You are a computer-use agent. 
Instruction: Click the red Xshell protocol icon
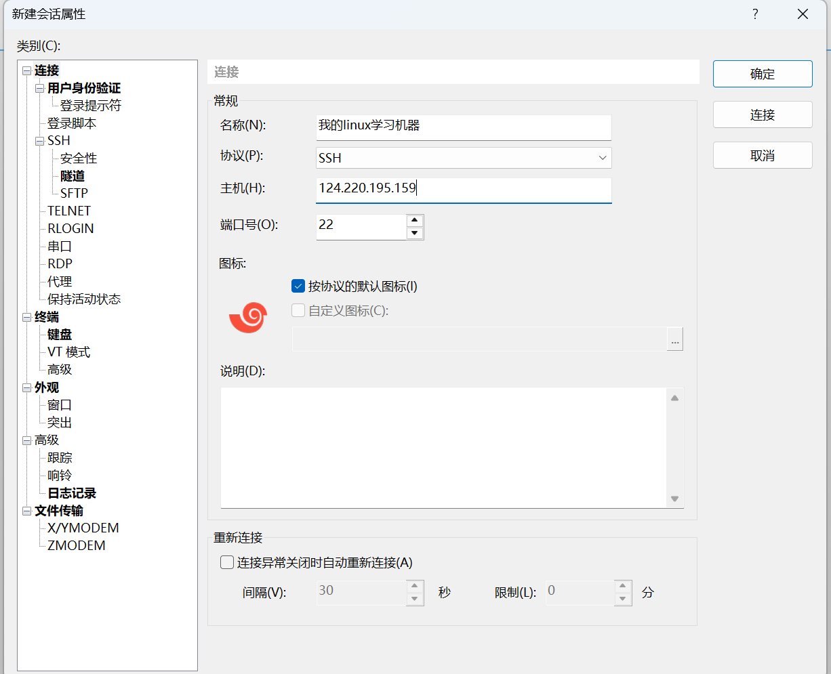pyautogui.click(x=248, y=318)
